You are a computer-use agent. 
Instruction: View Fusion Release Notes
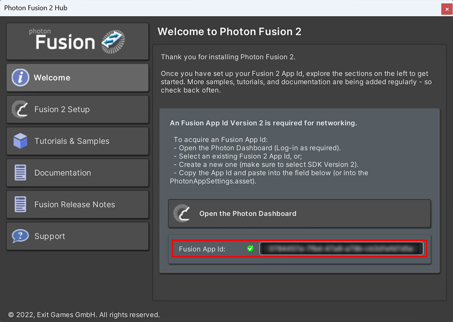pos(78,204)
